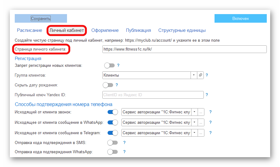Expand the service dropdown for Исходящее от клиента сообщение в WhatsApp
Viewport: 280px width, 167px height.
point(195,123)
